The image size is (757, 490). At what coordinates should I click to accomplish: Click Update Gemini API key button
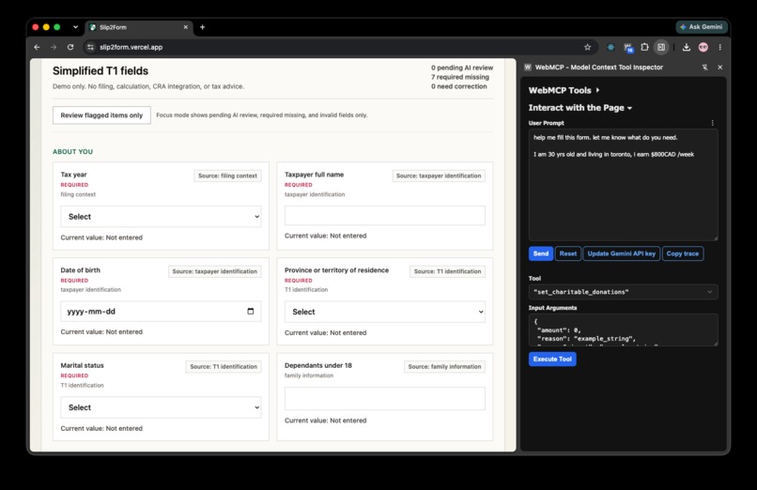[x=622, y=253]
